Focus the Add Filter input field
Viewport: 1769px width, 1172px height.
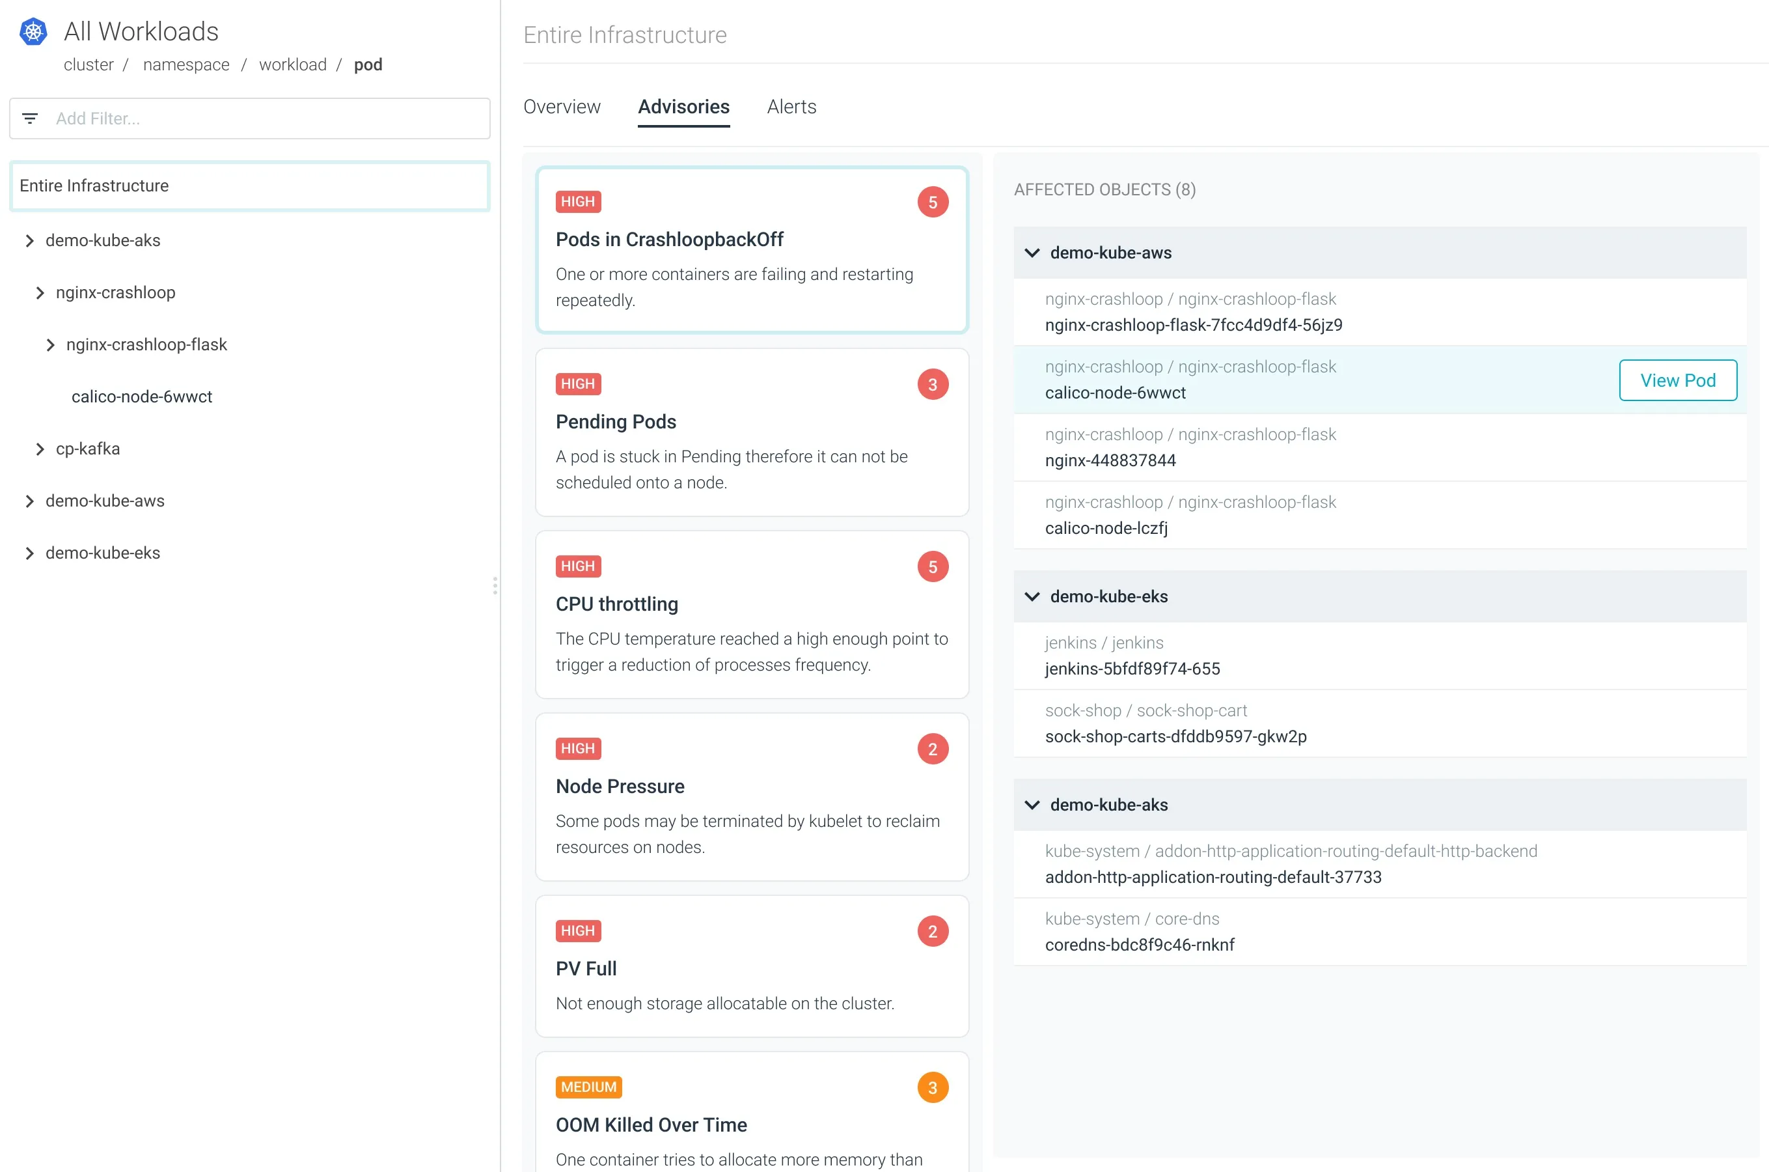pos(249,118)
